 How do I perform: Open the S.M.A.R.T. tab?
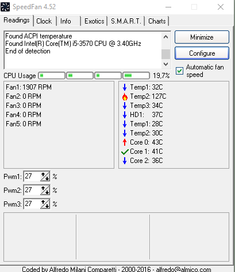pos(126,21)
